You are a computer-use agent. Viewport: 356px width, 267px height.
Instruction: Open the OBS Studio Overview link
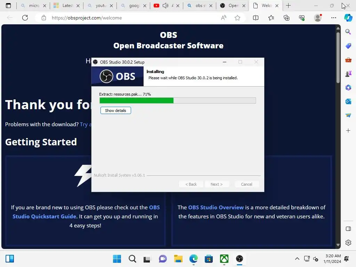(216, 207)
